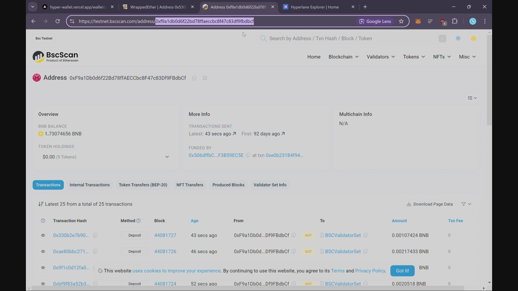The image size is (518, 291).
Task: Switch to the Produced Blocks tab
Action: click(228, 185)
